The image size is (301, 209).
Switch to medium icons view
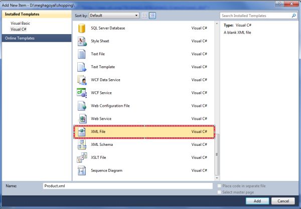[153, 16]
